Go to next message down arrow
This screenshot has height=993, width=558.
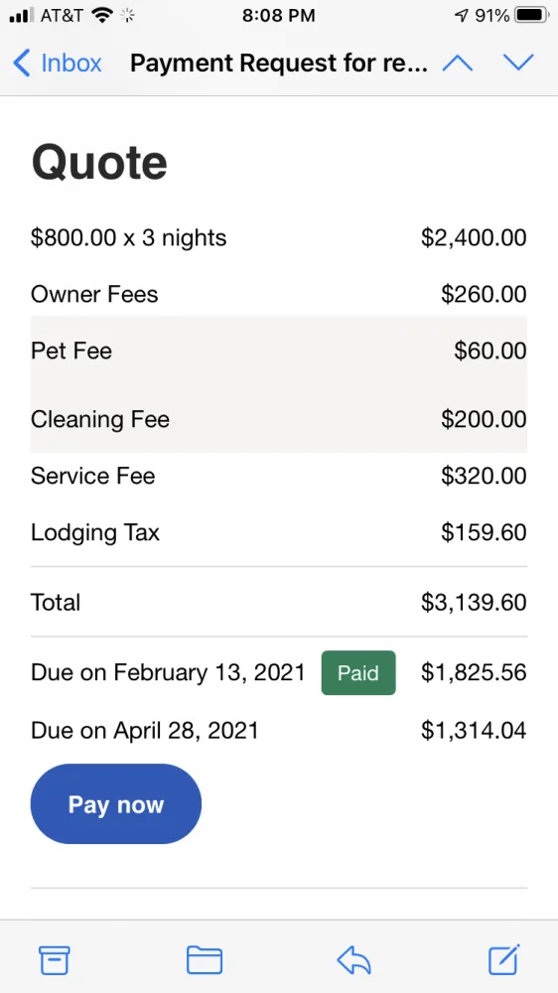[x=518, y=63]
